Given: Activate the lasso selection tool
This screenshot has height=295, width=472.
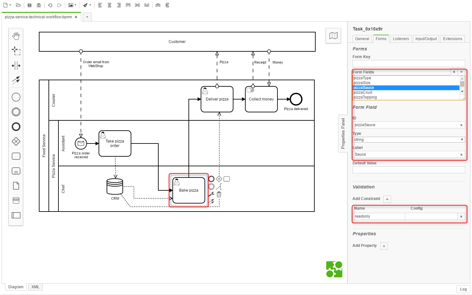Looking at the screenshot, I should (16, 51).
